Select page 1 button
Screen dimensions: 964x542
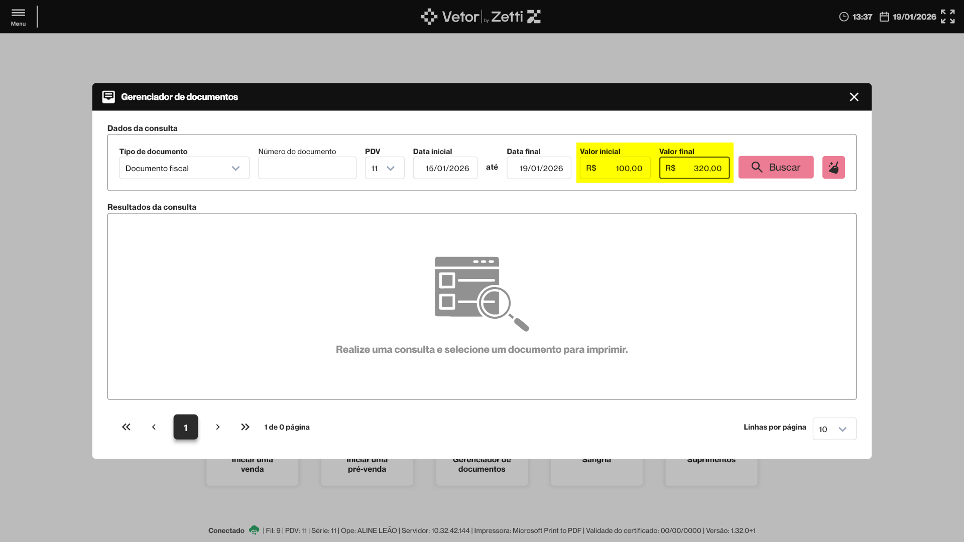coord(186,427)
